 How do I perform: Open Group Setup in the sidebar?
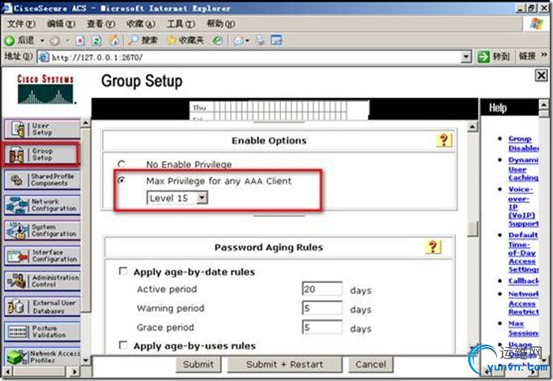coord(42,155)
